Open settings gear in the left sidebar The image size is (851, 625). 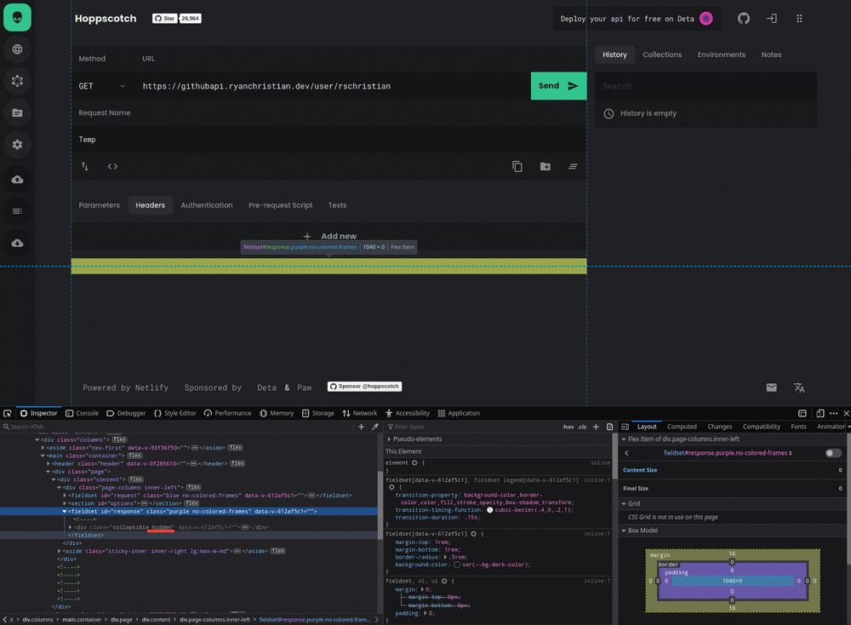tap(17, 145)
